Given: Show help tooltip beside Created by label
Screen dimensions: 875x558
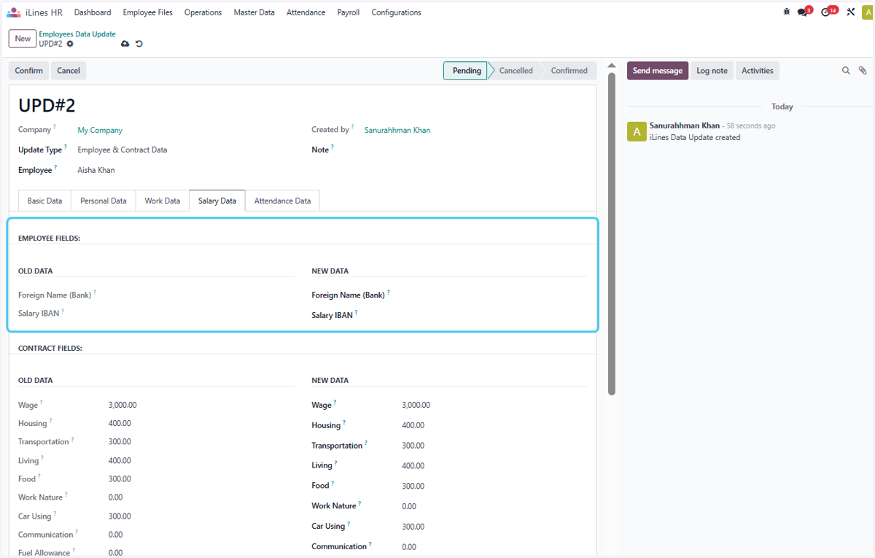Looking at the screenshot, I should 353,127.
